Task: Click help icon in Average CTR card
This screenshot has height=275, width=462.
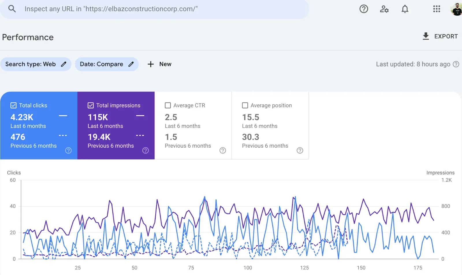Action: pos(223,150)
